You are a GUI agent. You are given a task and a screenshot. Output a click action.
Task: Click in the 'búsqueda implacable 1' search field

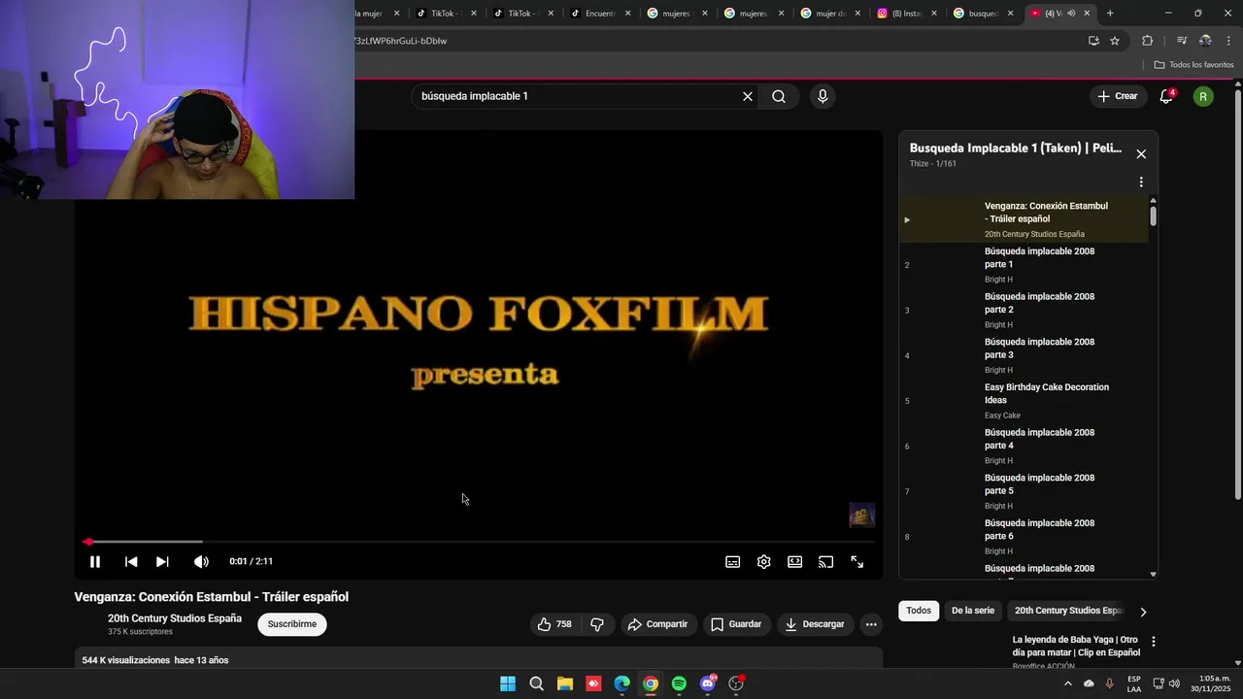point(578,96)
